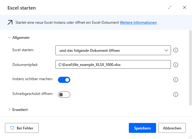
Task: Expand dialog using the diagonal arrows icon
Action: (x=170, y=8)
